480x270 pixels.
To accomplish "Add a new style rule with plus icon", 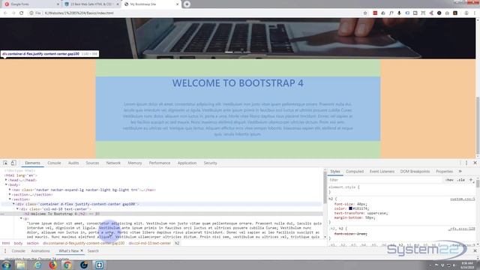I will point(471,180).
